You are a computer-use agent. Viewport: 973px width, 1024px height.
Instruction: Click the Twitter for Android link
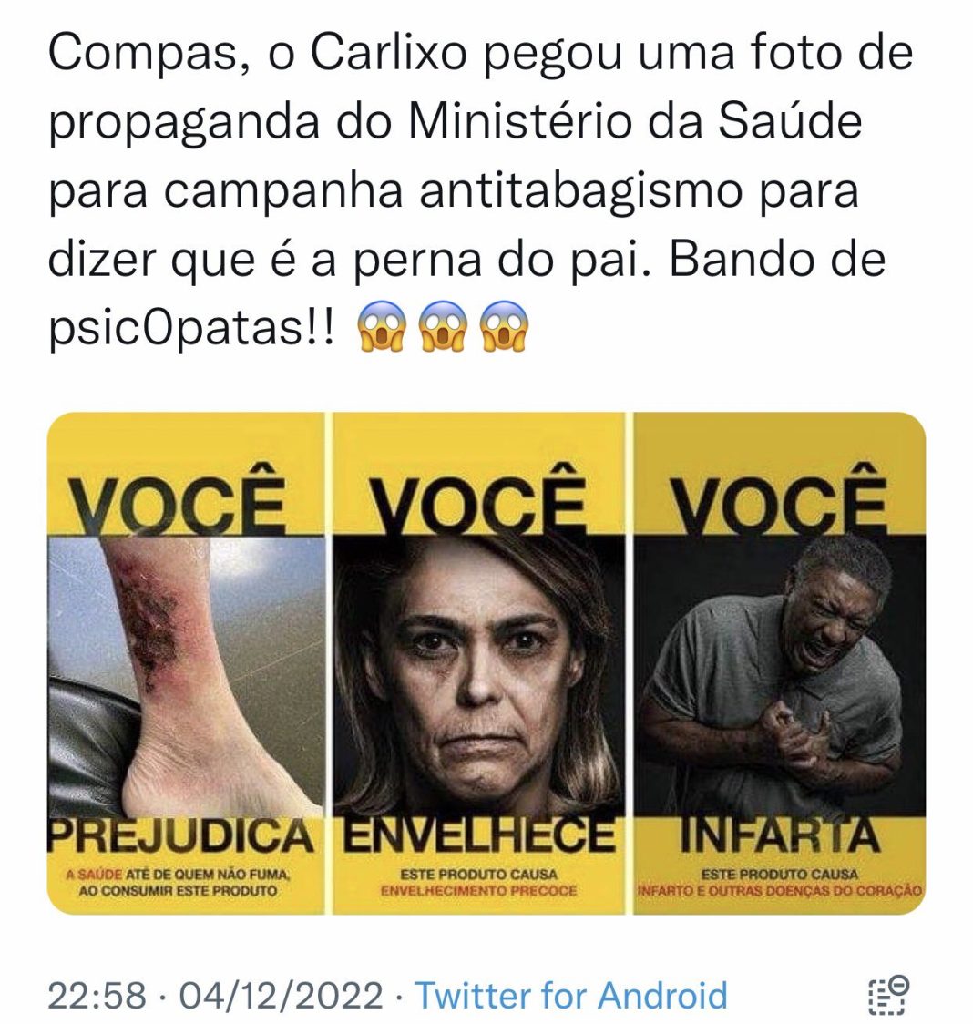pos(571,995)
